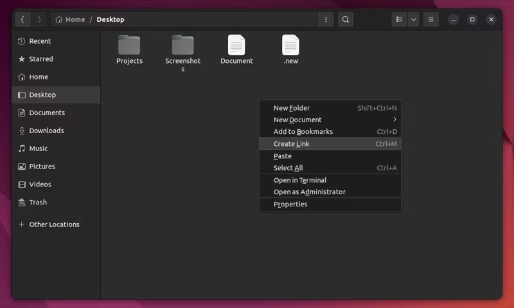
Task: Open Documents in the sidebar
Action: pyautogui.click(x=56, y=113)
